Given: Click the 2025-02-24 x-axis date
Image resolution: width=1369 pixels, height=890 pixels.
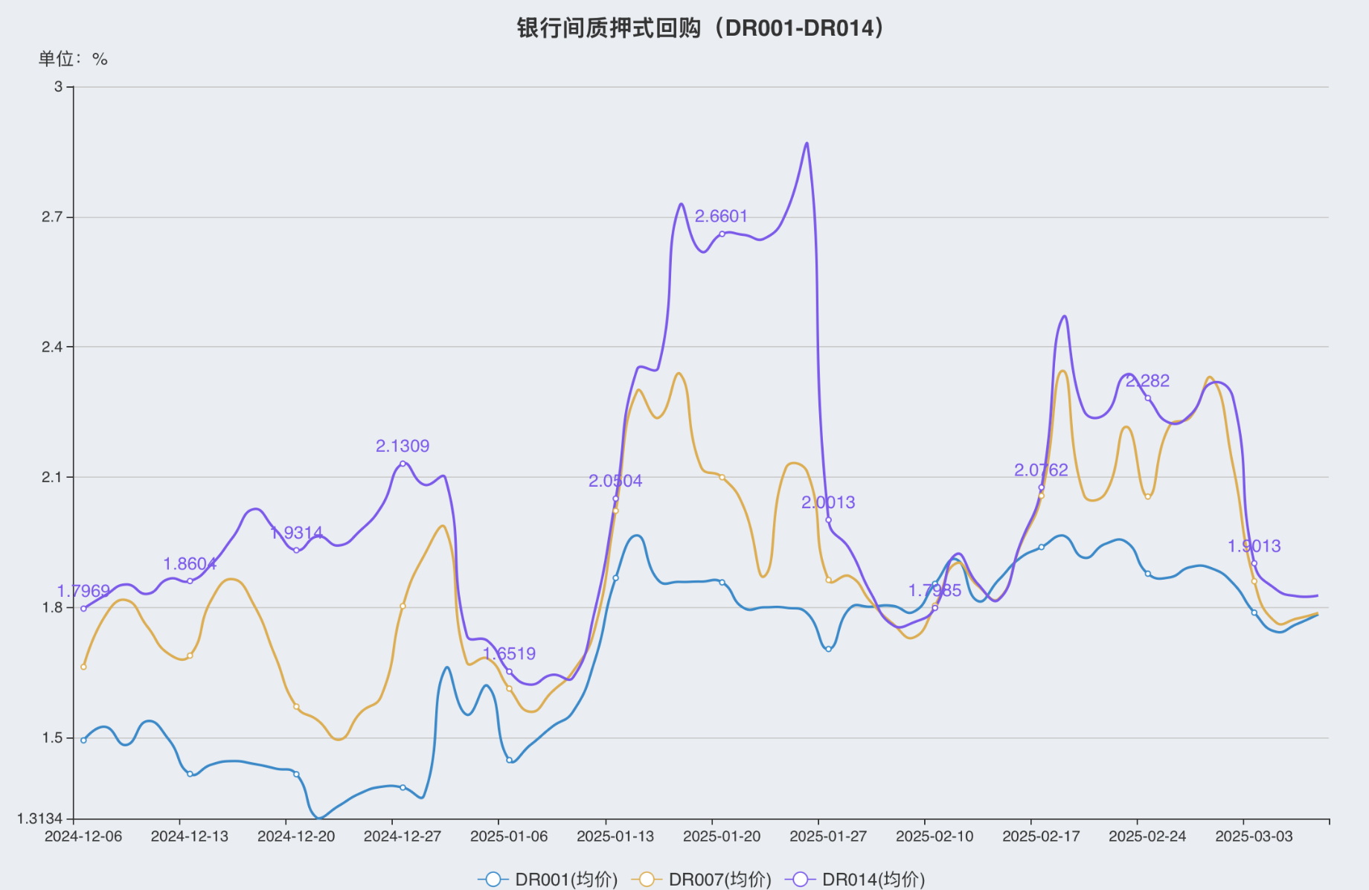Looking at the screenshot, I should pos(1147,836).
